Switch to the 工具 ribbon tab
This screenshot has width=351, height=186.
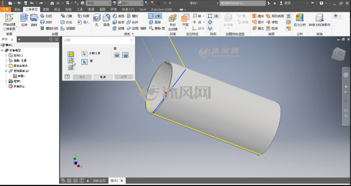pyautogui.click(x=80, y=9)
